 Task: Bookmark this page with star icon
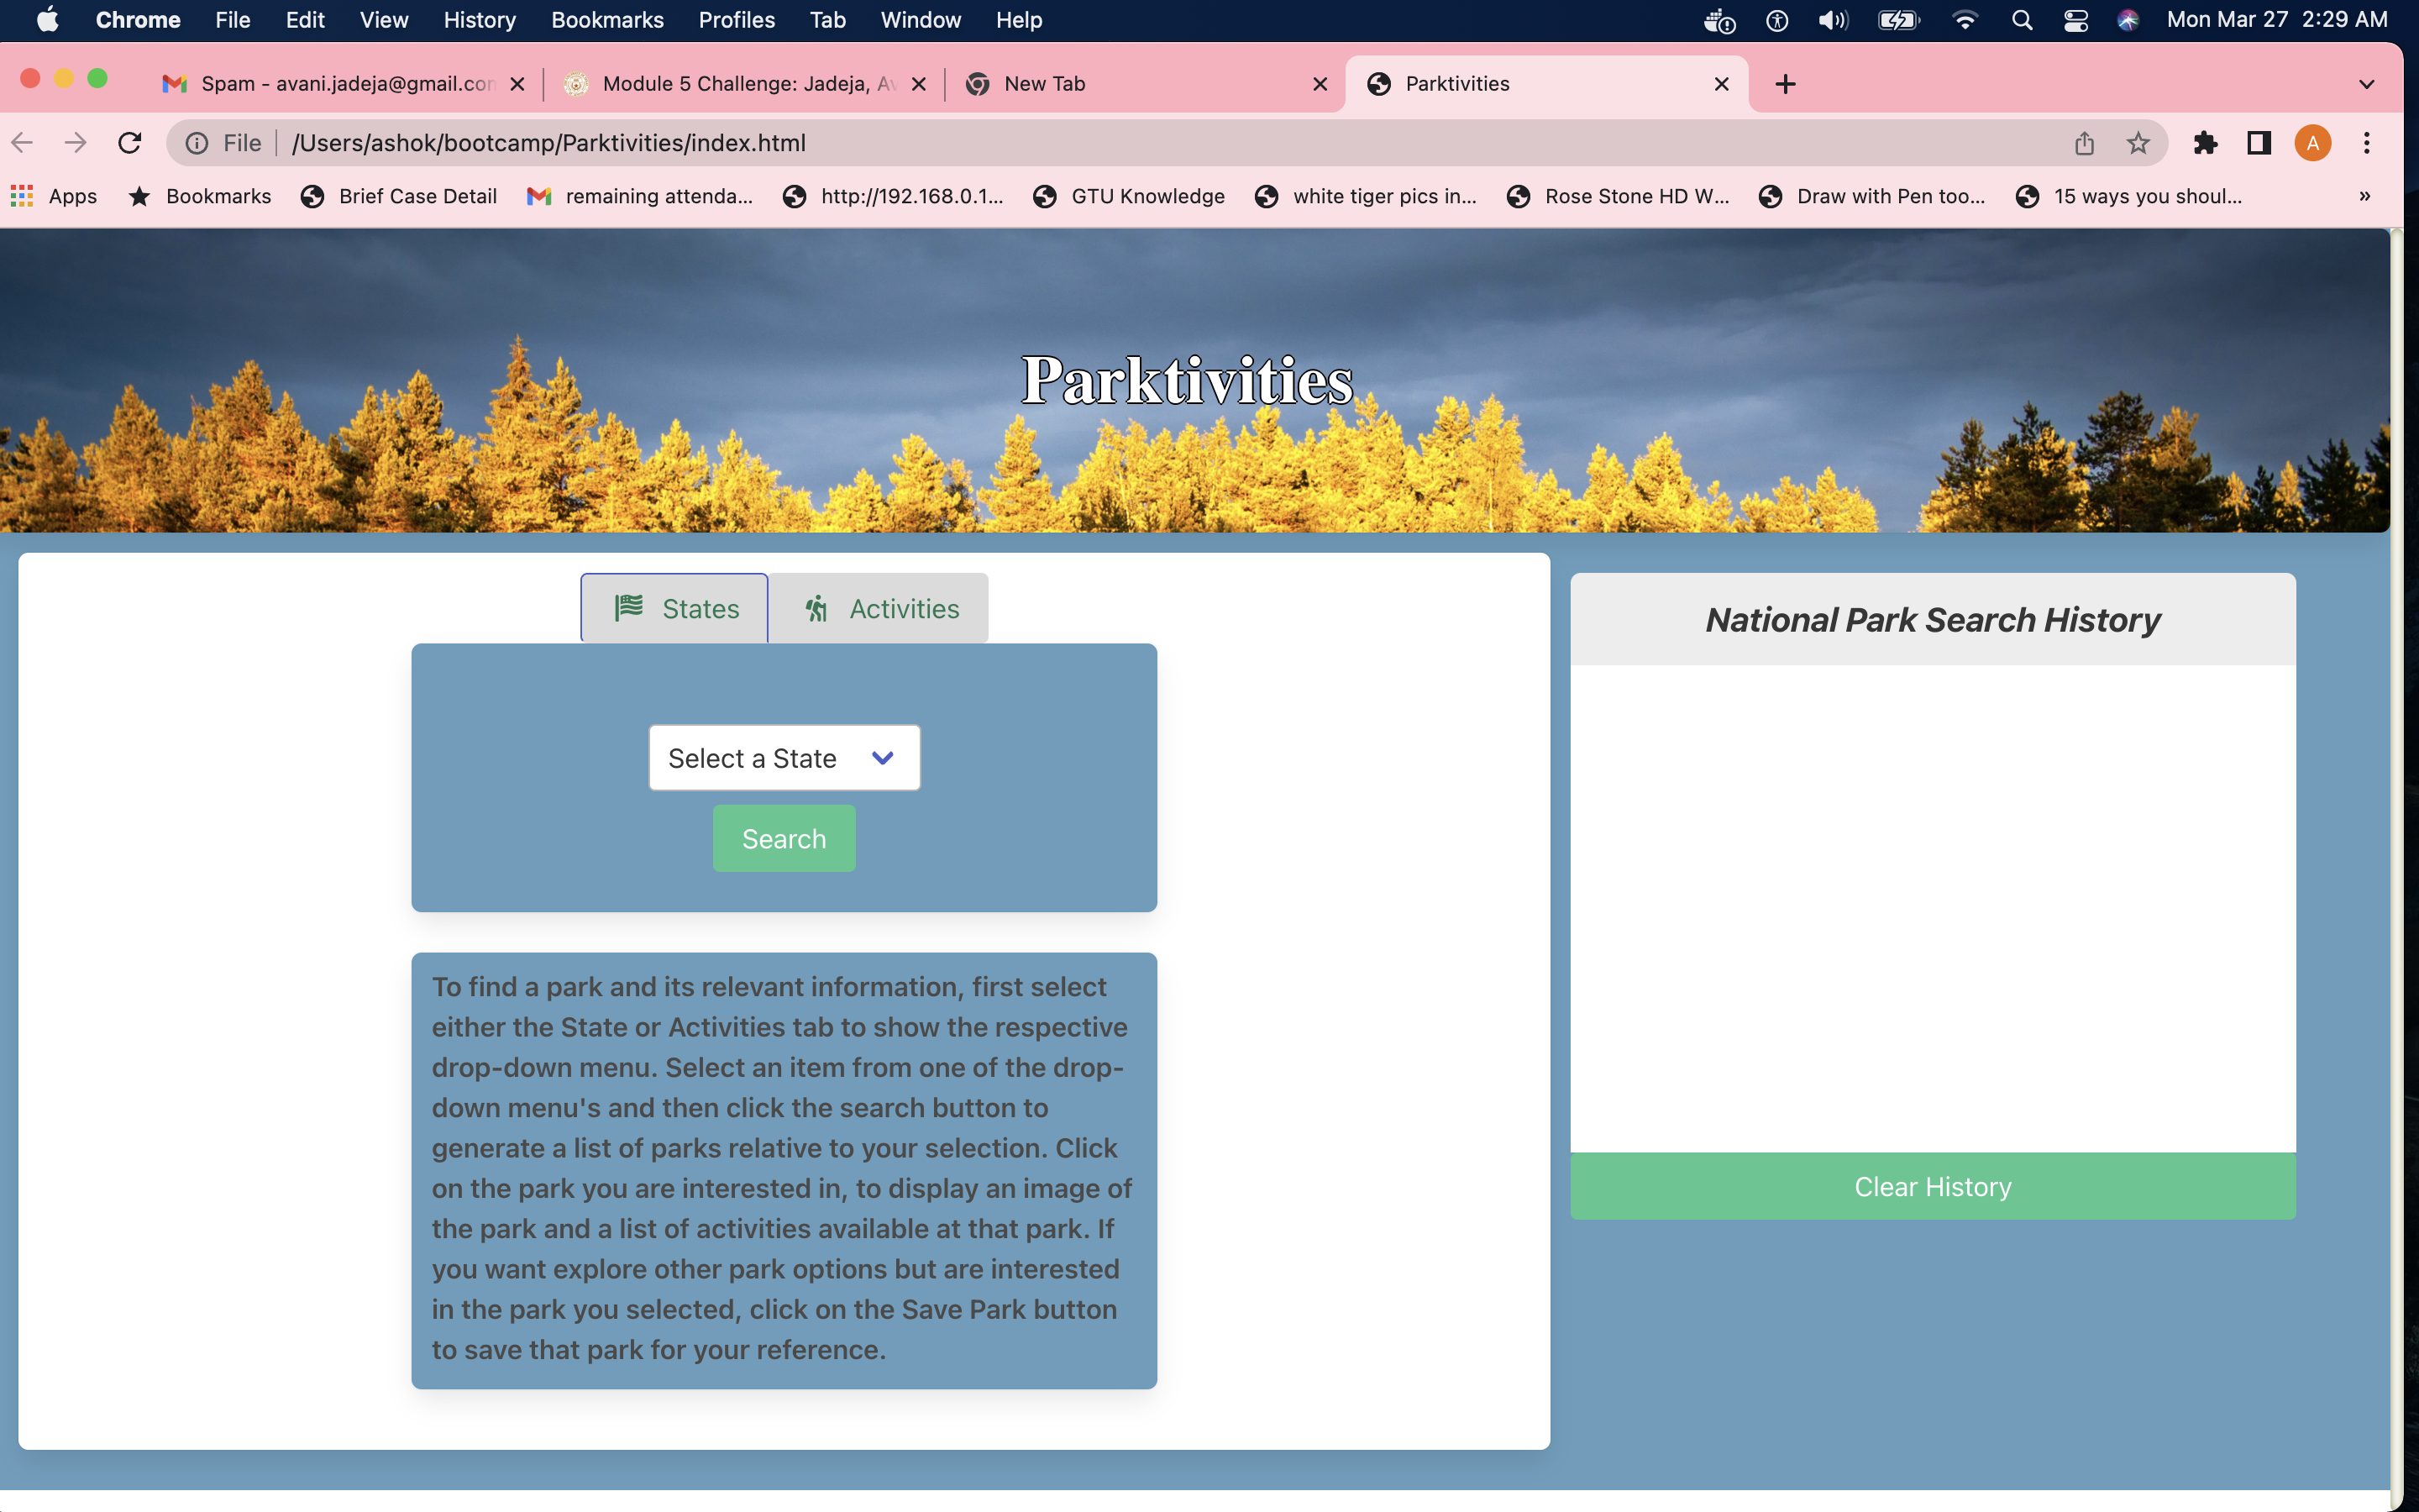[2137, 143]
